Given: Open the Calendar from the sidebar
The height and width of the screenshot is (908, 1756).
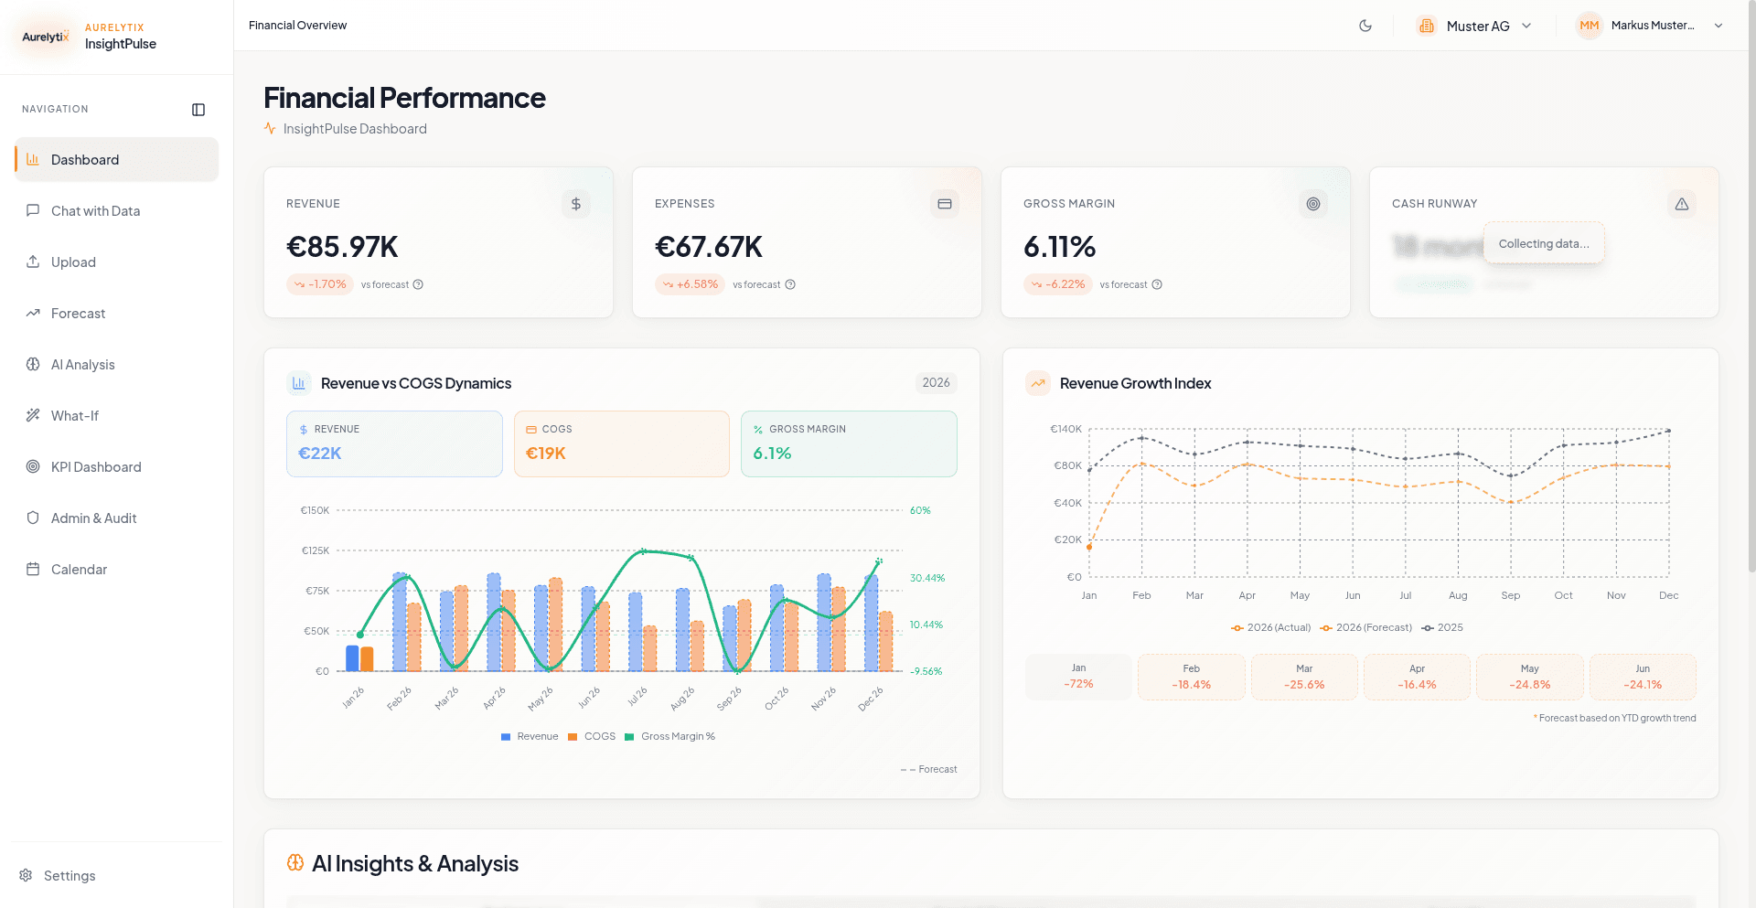Looking at the screenshot, I should pos(79,569).
